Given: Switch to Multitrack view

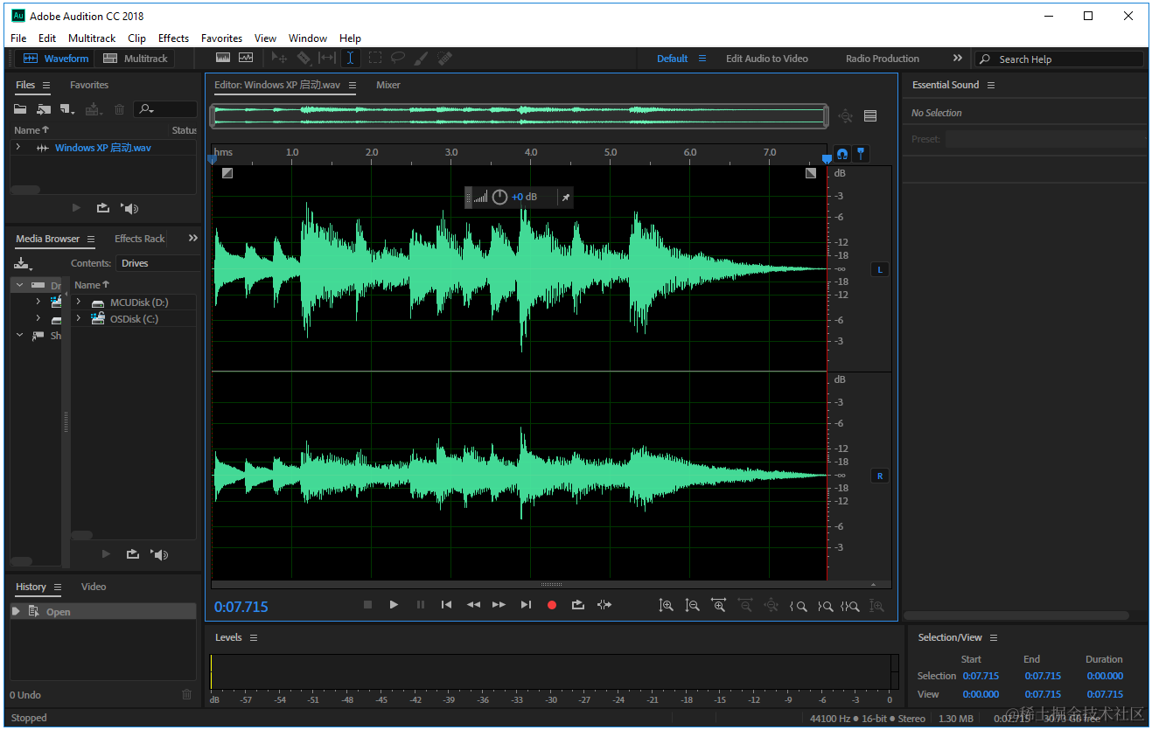Looking at the screenshot, I should click(136, 59).
